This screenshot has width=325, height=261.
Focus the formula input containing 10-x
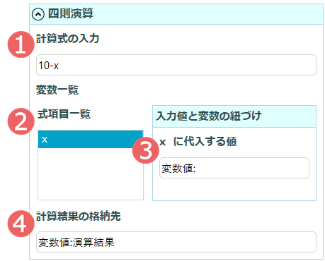(176, 65)
